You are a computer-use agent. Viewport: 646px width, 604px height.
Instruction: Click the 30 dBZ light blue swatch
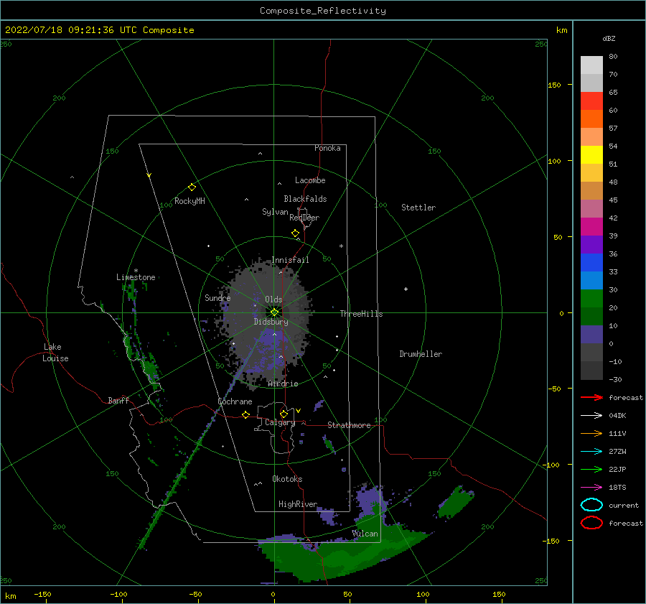coord(591,280)
